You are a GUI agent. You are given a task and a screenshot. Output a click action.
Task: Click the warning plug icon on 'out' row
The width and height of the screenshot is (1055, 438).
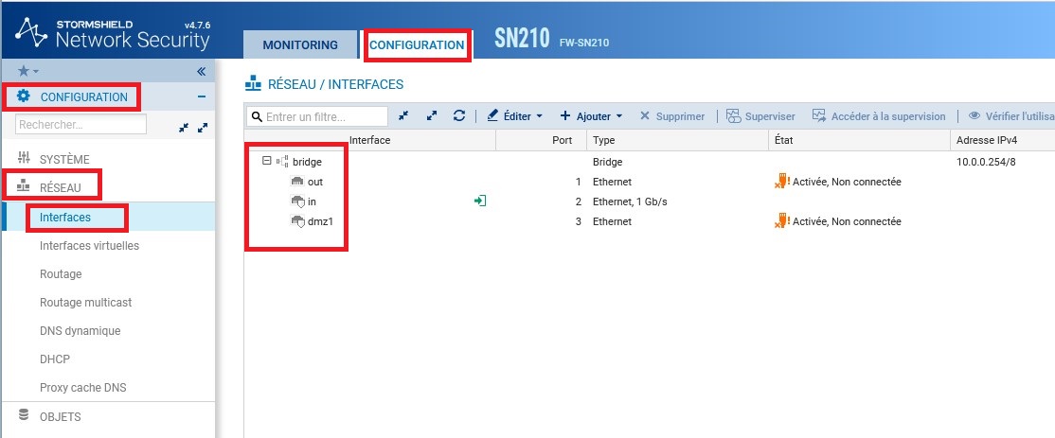coord(781,181)
